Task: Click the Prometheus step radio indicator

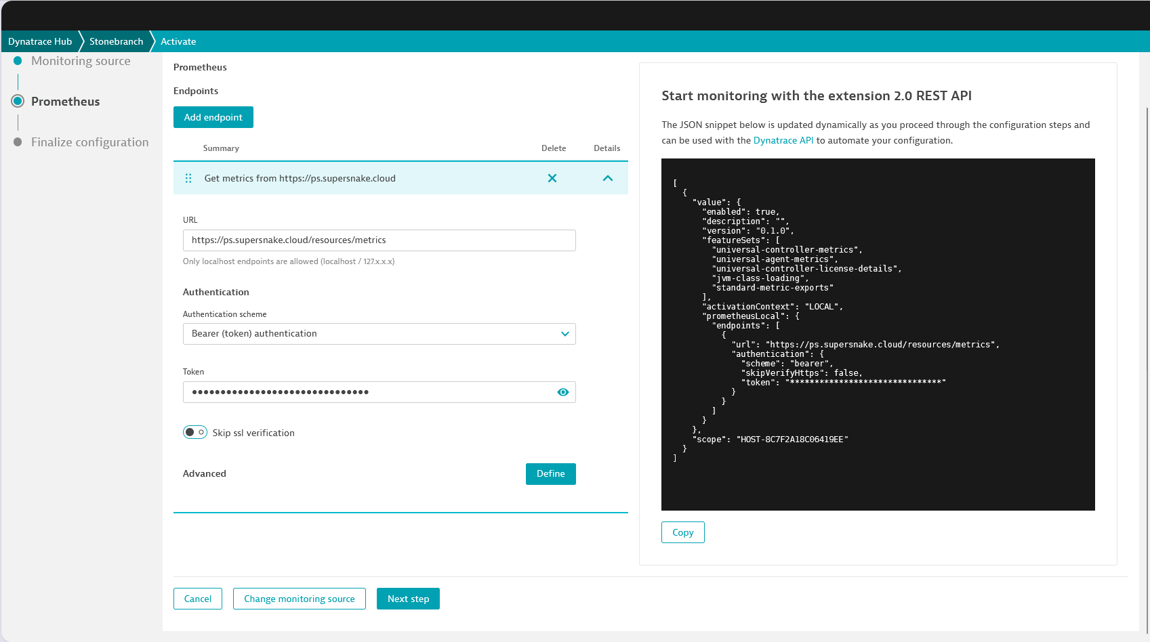Action: pyautogui.click(x=18, y=101)
